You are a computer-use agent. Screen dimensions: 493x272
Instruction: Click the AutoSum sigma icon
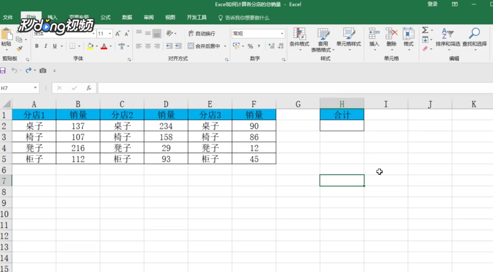tap(425, 30)
